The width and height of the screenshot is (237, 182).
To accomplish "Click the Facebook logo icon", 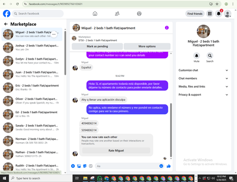I will pyautogui.click(x=7, y=14).
